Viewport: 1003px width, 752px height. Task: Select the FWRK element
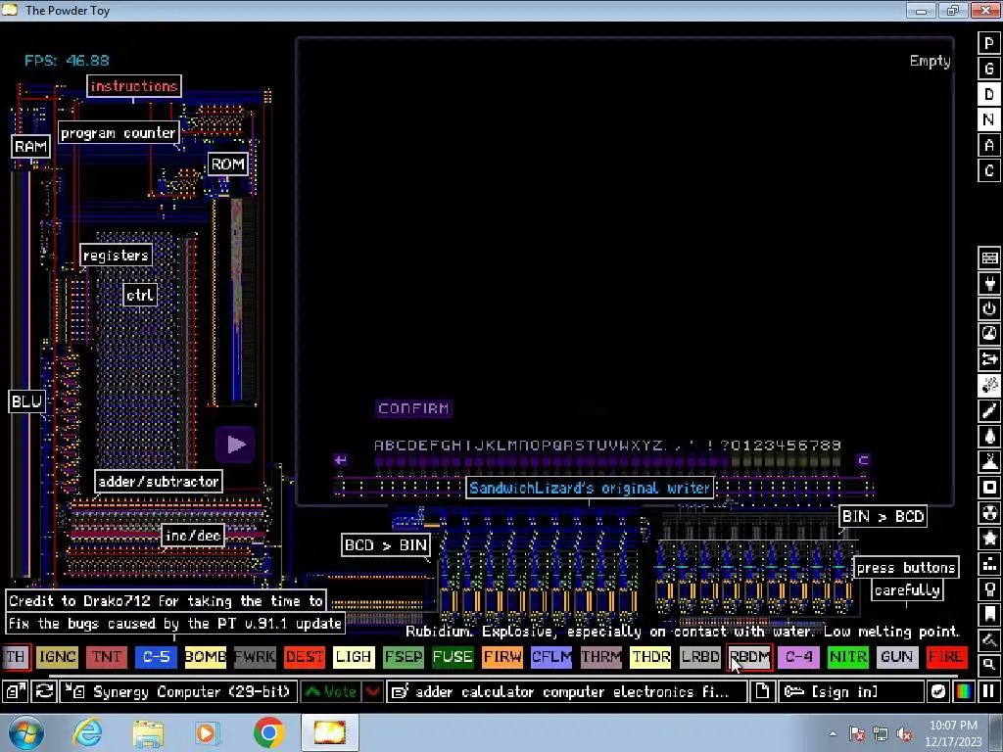coord(255,657)
